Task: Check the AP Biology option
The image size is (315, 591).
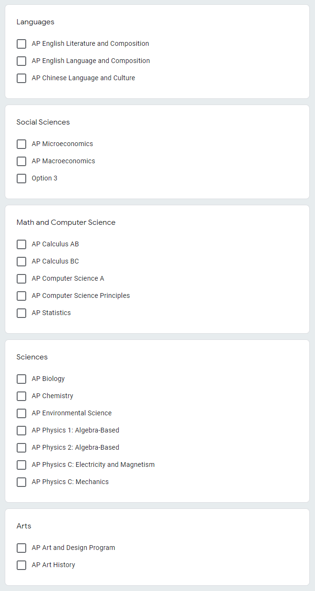Action: (21, 379)
